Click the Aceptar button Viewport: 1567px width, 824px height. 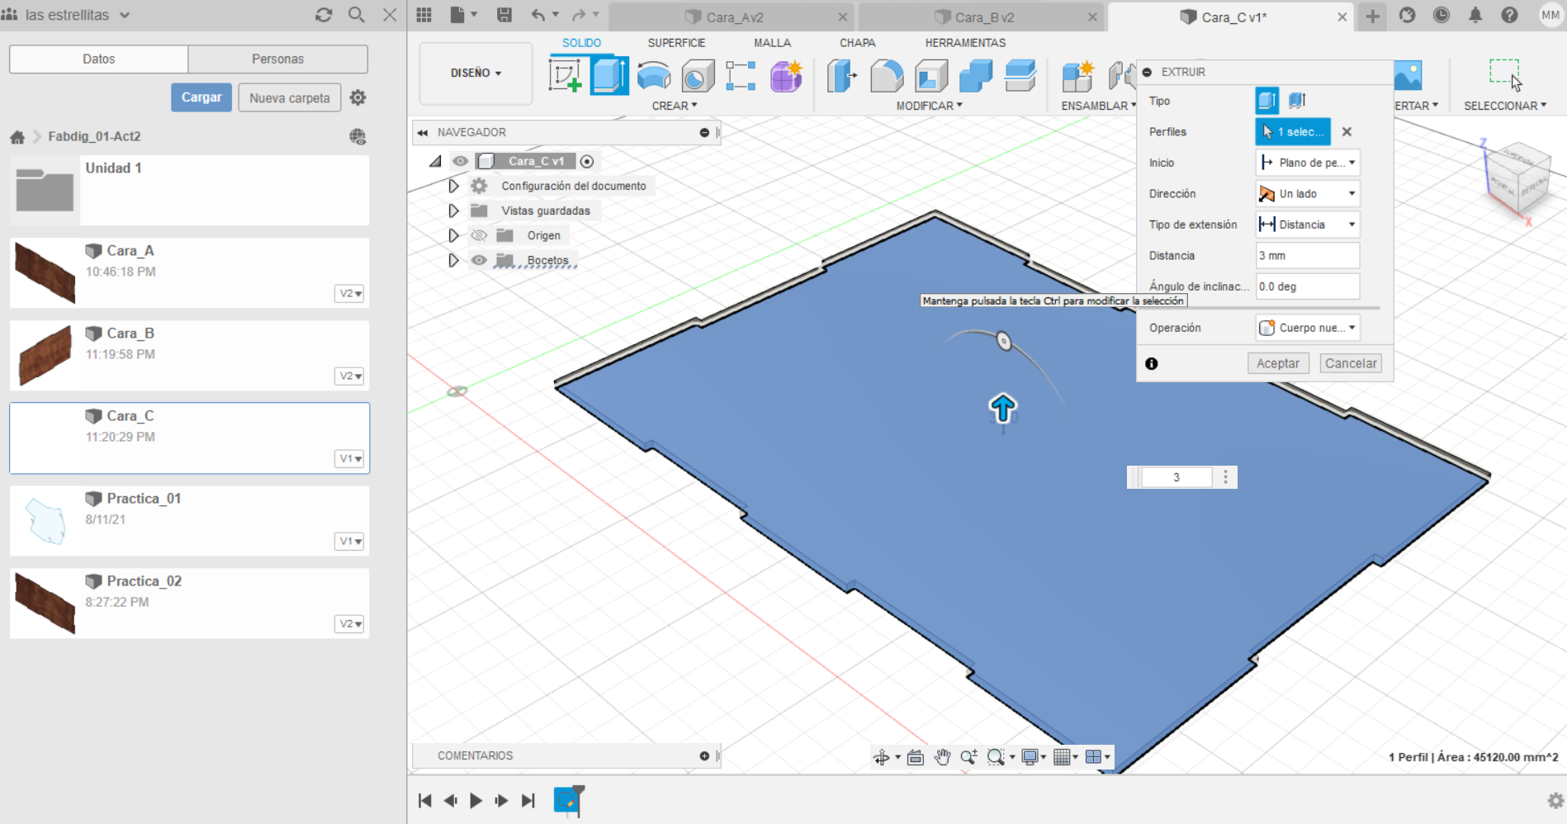[1277, 363]
